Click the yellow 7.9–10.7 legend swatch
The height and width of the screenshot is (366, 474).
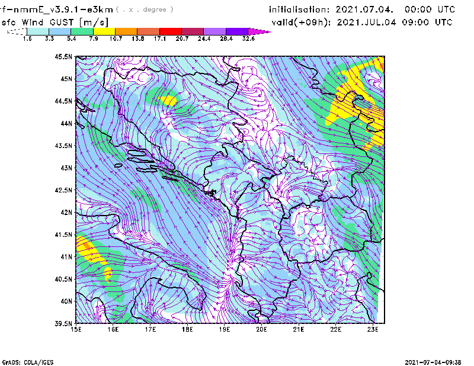point(104,31)
